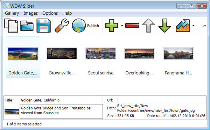Click the Title field with Golden Gate, California
This screenshot has height=130, width=210.
pos(61,100)
